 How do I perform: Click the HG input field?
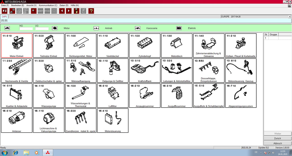point(26,28)
